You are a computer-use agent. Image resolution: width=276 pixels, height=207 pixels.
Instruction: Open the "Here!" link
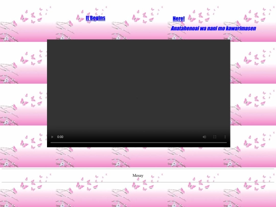178,18
